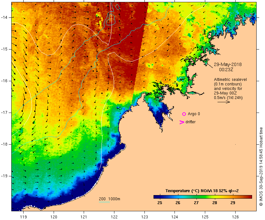
Task: Click the '29-May 00Z' text line
Action: (x=225, y=93)
